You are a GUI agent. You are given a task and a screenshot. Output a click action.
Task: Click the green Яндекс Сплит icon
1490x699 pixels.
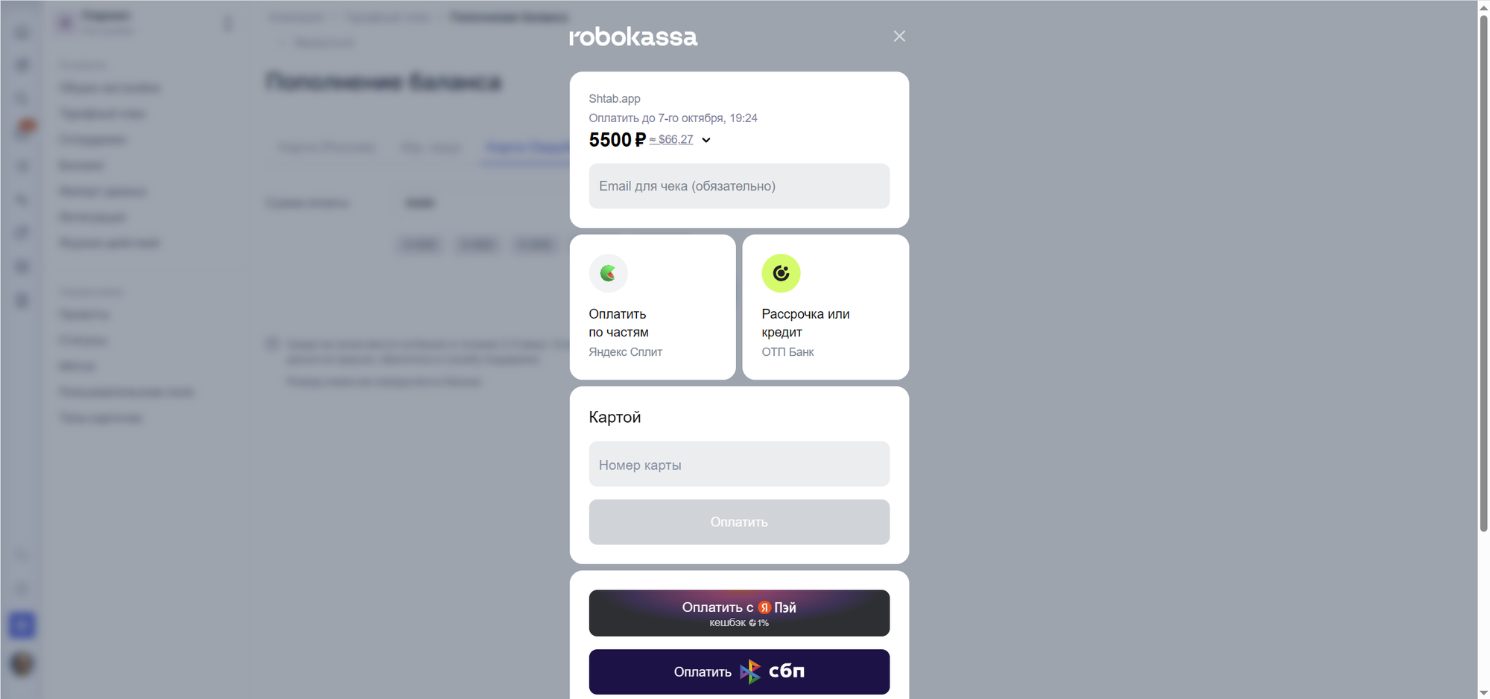(x=609, y=273)
